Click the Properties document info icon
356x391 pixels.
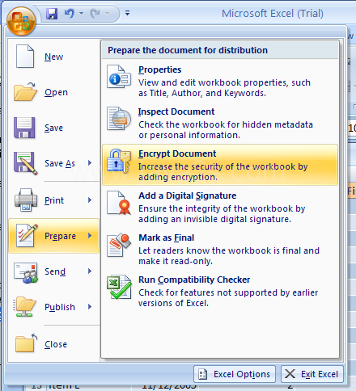click(x=119, y=77)
